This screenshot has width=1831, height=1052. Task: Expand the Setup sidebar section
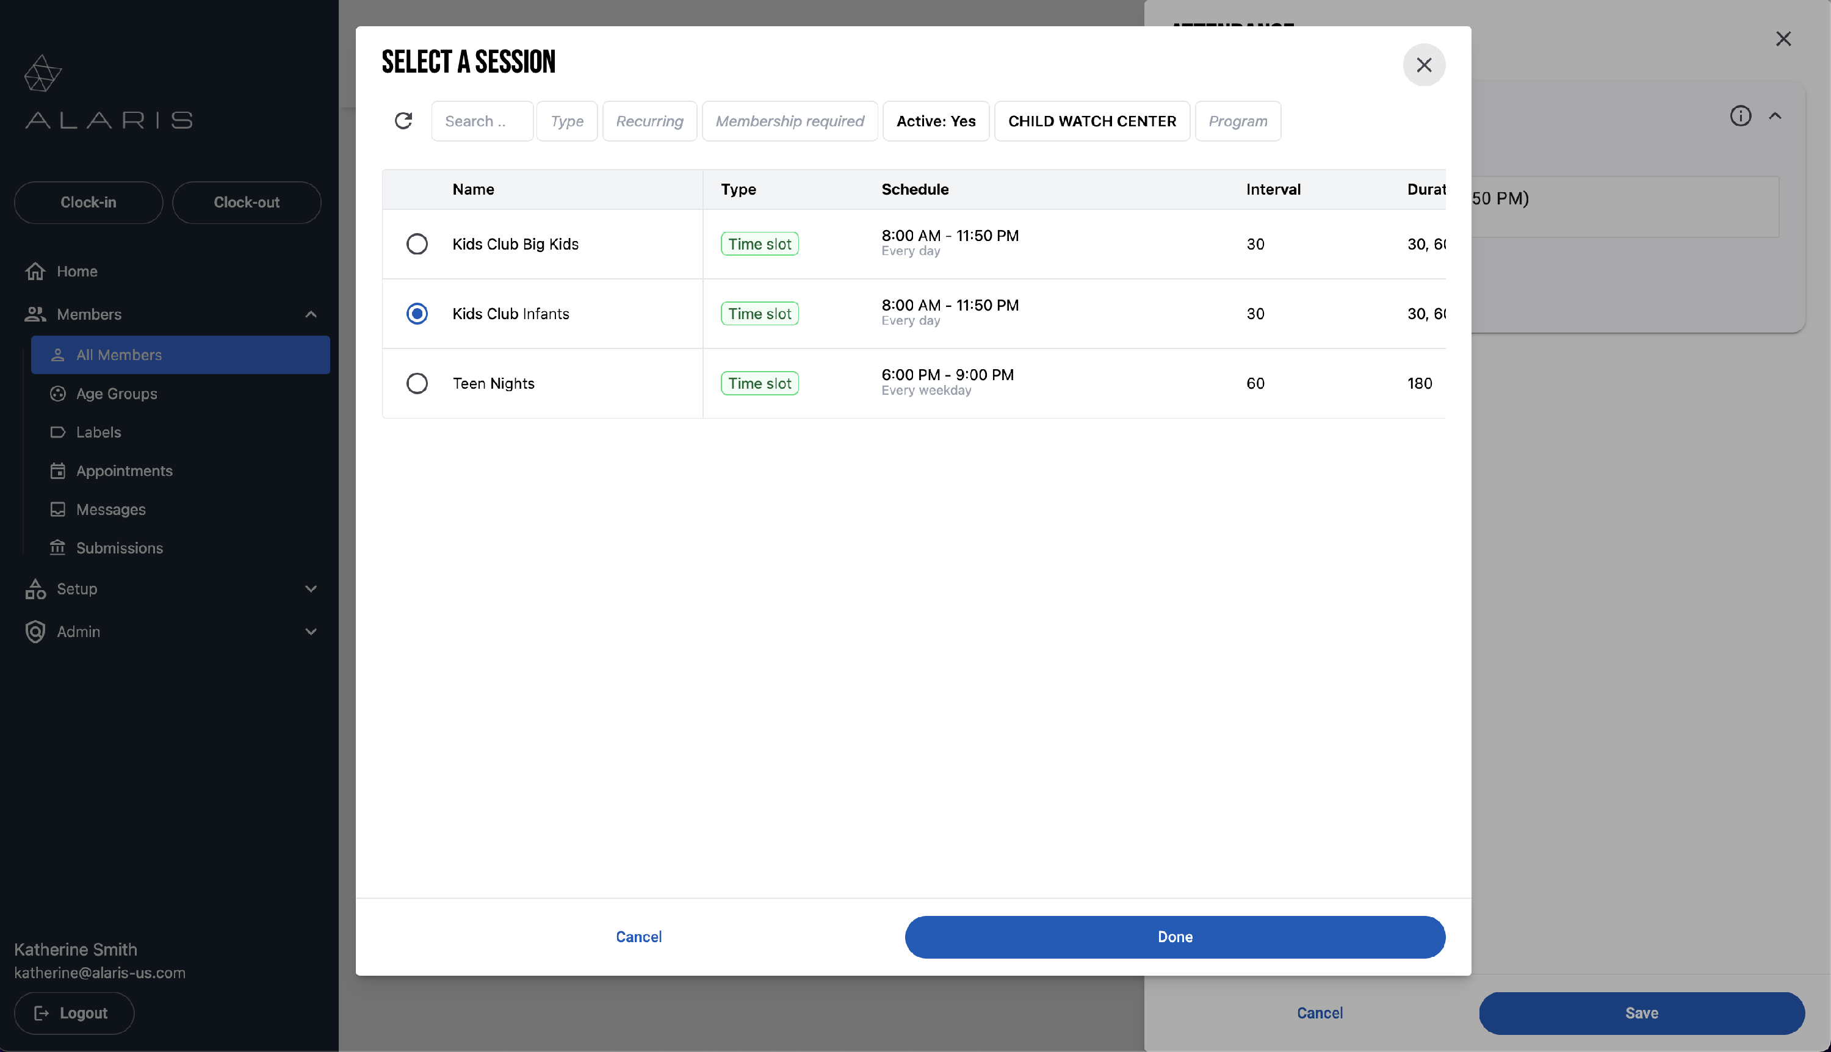(311, 589)
